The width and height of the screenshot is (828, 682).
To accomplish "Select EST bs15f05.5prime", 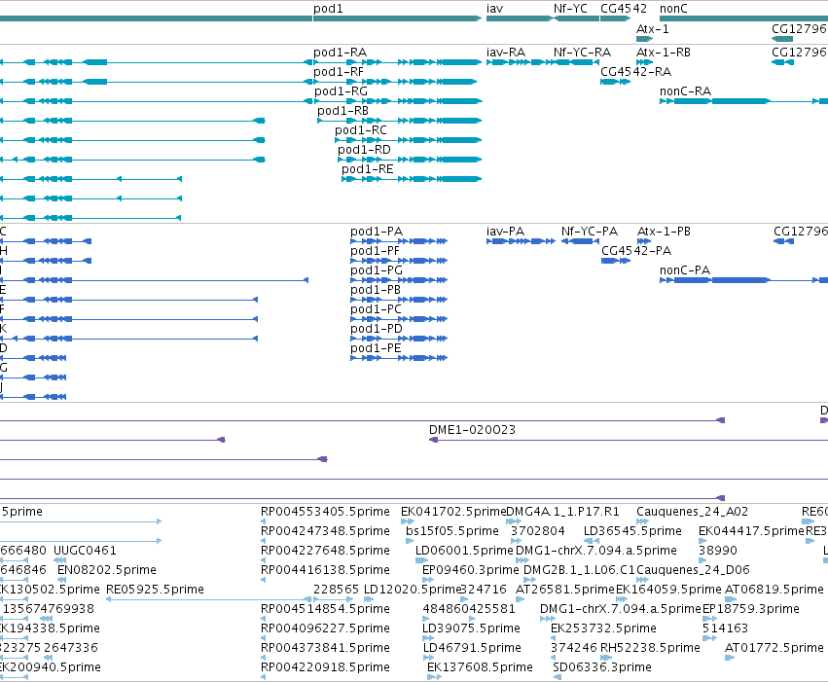I will click(x=452, y=531).
